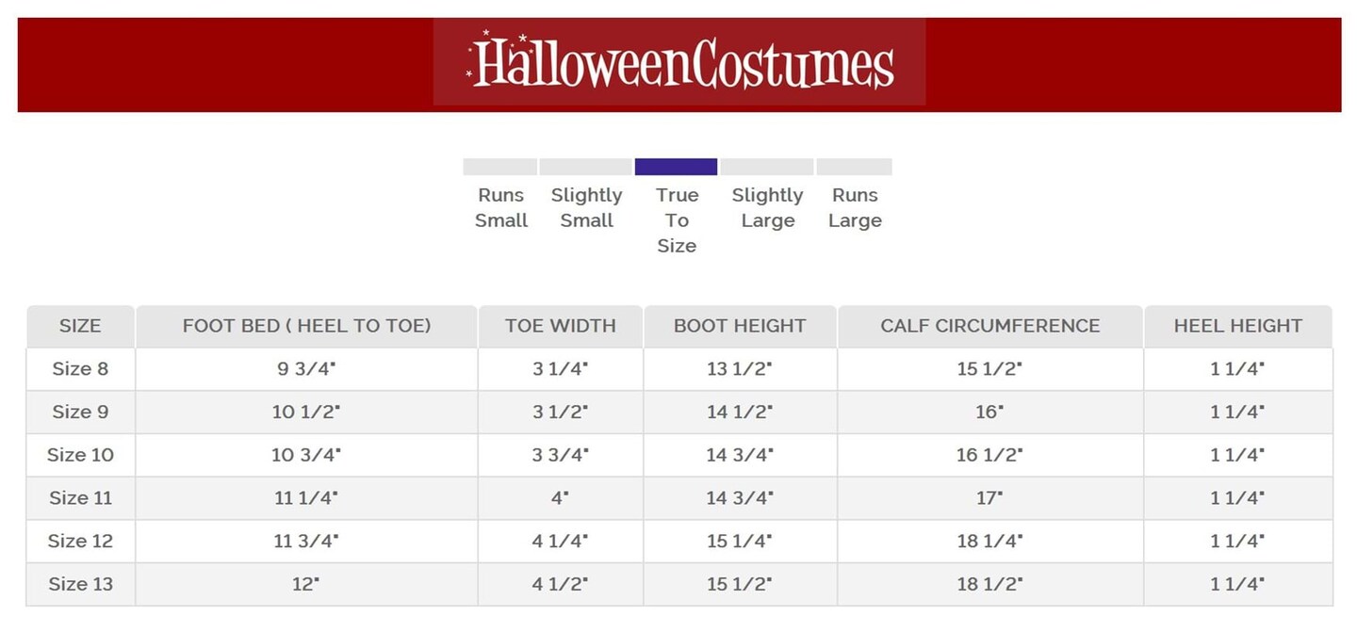Viewport: 1357px width, 632px height.
Task: Click the BOOT HEIGHT column header
Action: (x=740, y=326)
